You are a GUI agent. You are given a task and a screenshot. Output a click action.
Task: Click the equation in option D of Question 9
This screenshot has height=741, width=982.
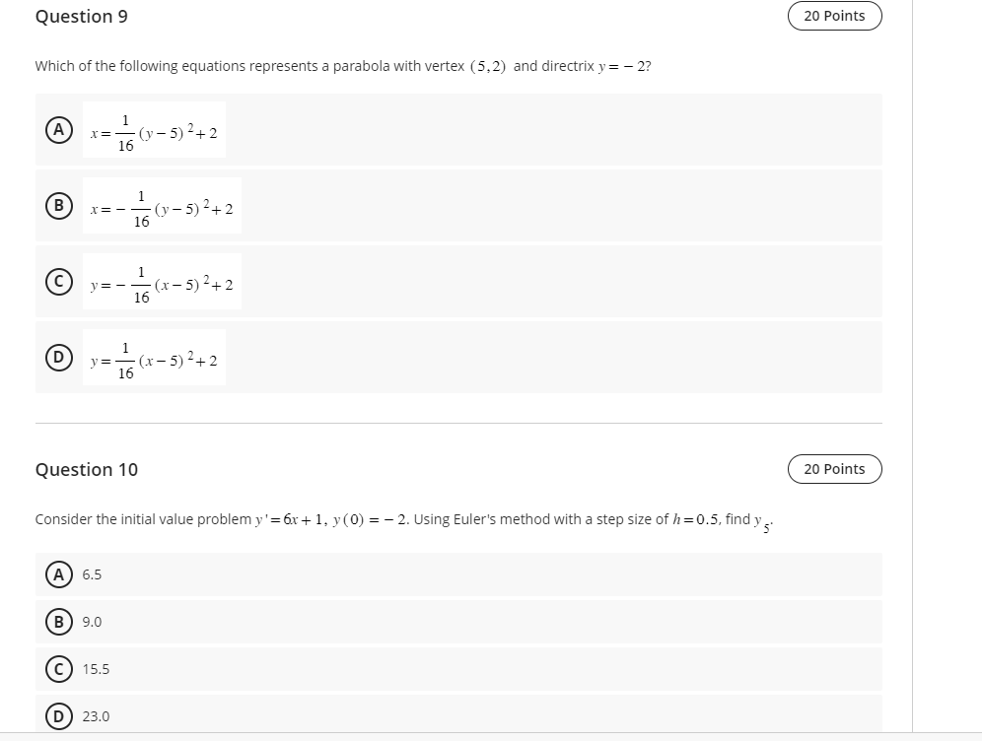156,358
